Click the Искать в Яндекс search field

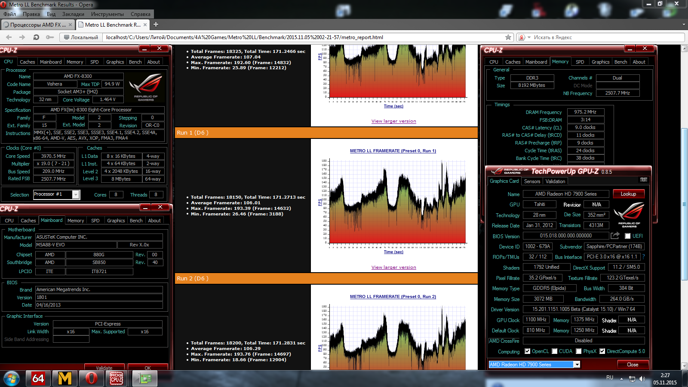click(x=607, y=37)
